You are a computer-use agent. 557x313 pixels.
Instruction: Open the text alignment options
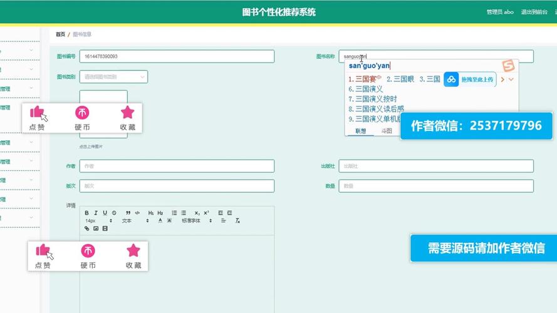[x=224, y=221]
